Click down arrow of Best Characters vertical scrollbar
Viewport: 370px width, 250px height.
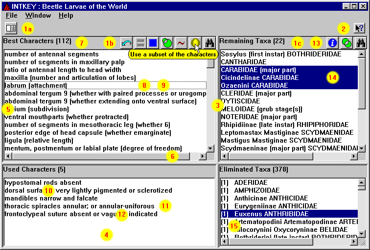pyautogui.click(x=210, y=149)
